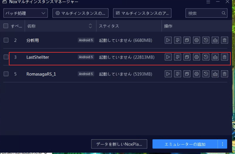Click the search magnifier icon

224,13
